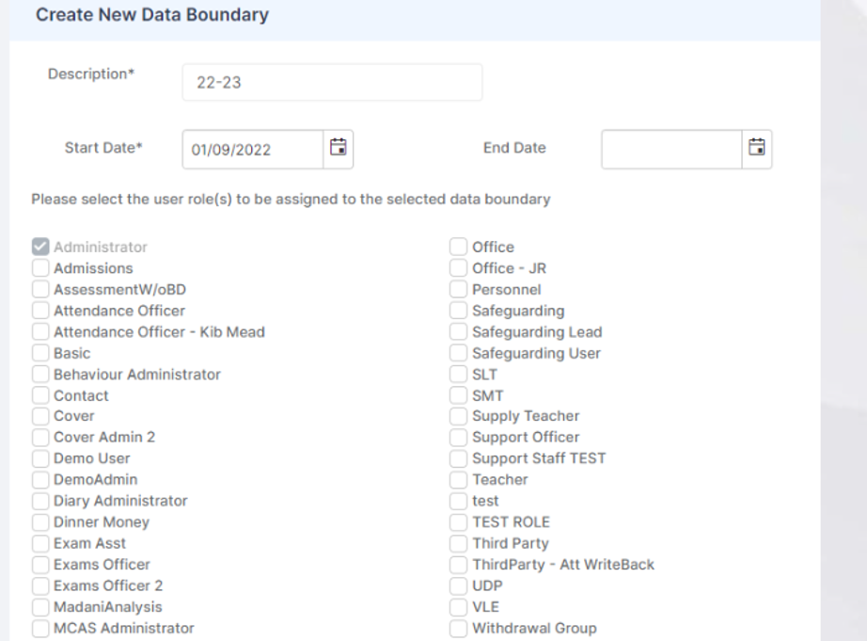Tick the Withdrawal Group checkbox

click(x=458, y=629)
